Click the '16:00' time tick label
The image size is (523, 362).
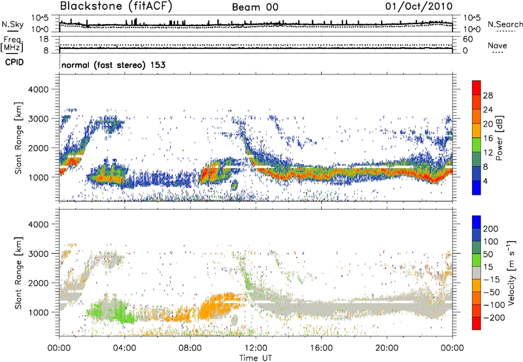[321, 348]
